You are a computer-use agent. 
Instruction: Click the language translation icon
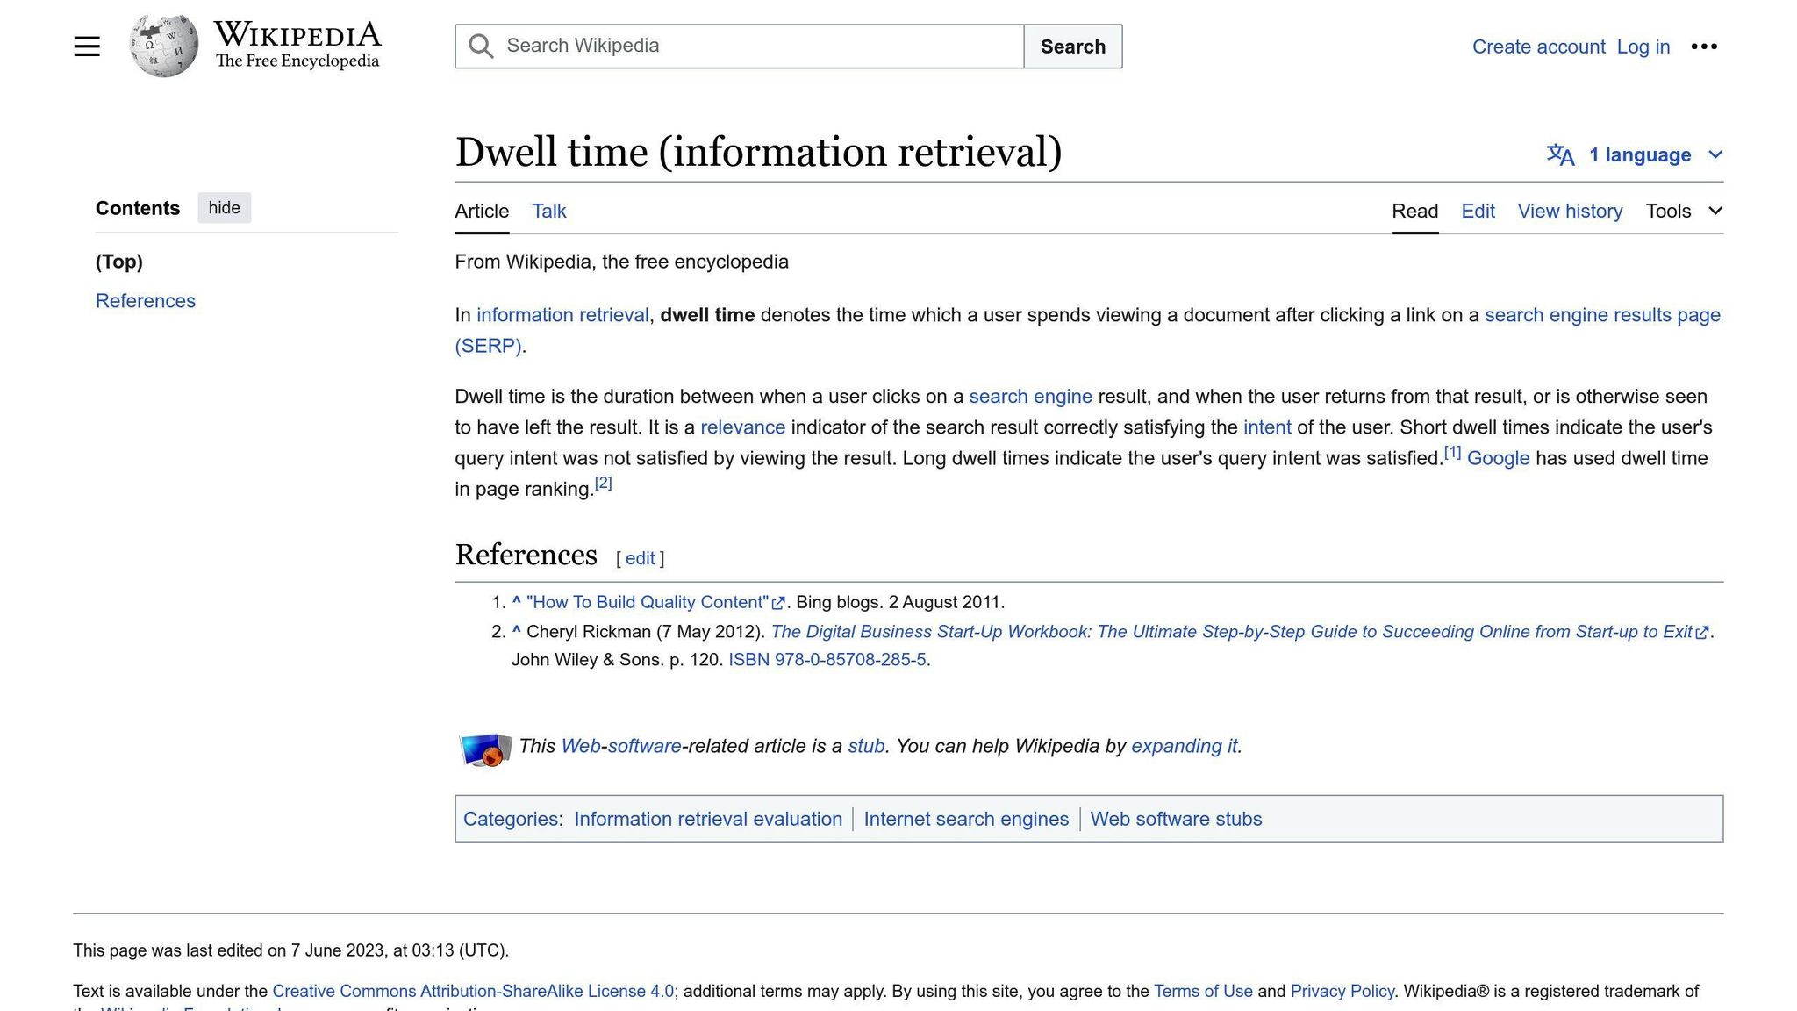tap(1560, 155)
